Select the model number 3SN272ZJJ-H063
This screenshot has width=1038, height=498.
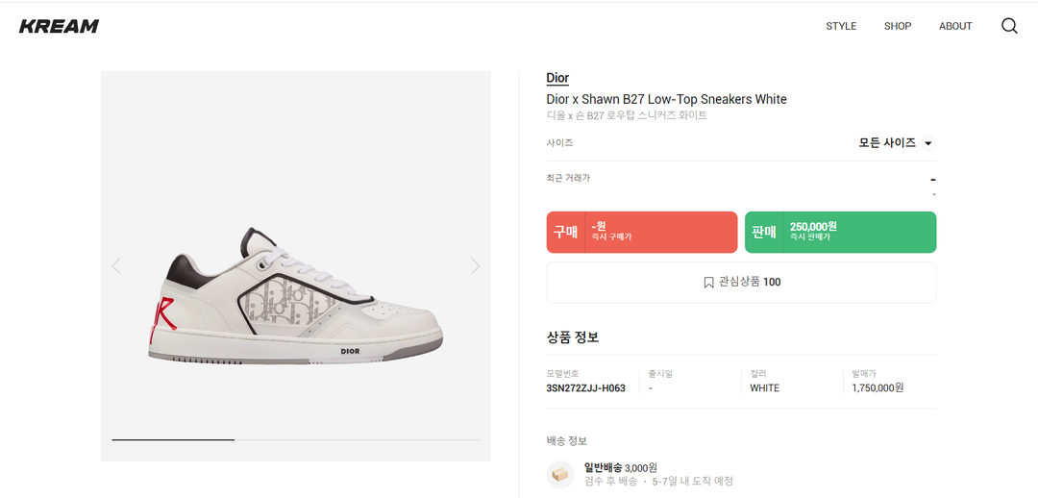[x=585, y=388]
